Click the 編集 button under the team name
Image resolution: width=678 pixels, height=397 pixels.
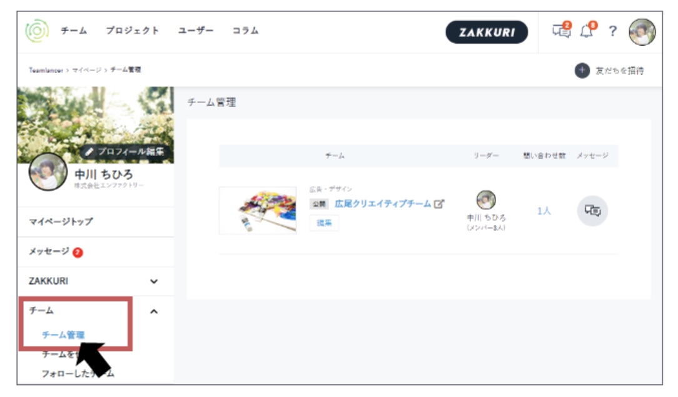point(324,223)
